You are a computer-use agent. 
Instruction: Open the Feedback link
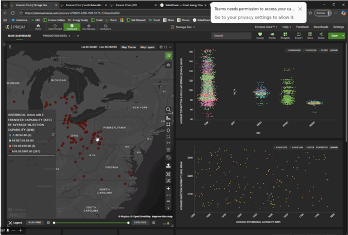tap(302, 27)
